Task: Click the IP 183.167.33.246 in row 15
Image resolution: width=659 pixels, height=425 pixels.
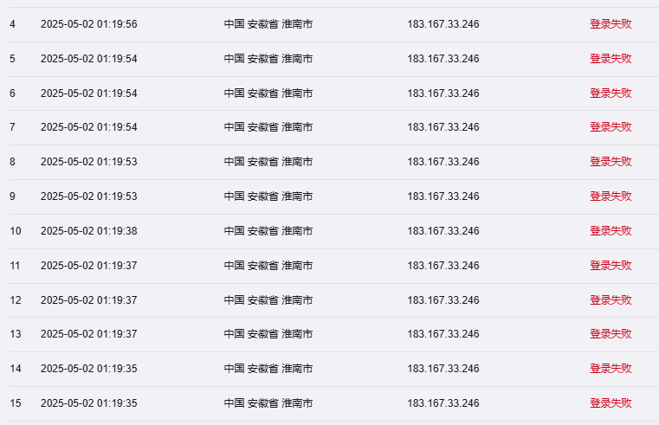Action: coord(443,403)
